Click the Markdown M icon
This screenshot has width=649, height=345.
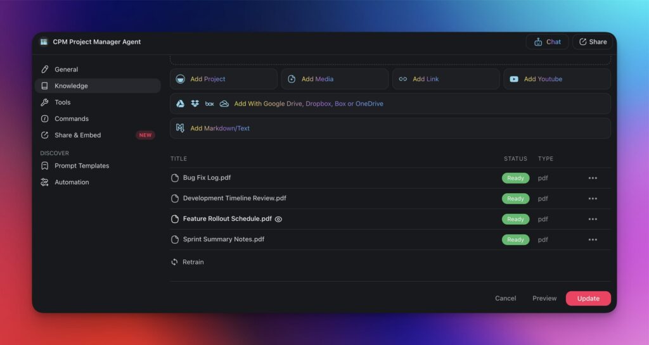point(180,128)
